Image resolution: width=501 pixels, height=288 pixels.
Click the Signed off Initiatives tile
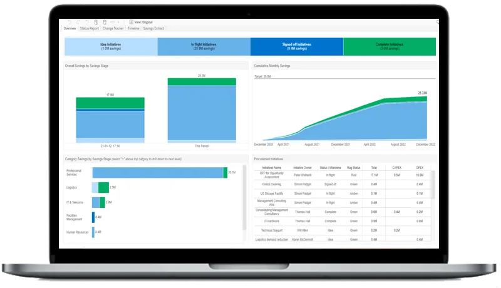click(x=296, y=46)
